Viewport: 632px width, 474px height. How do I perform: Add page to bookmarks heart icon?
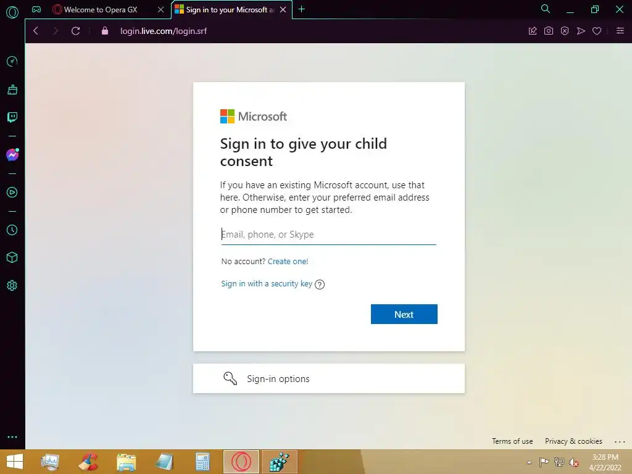click(x=597, y=31)
